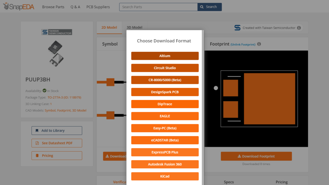
Task: Click the Footprint info icon
Action: (x=259, y=44)
